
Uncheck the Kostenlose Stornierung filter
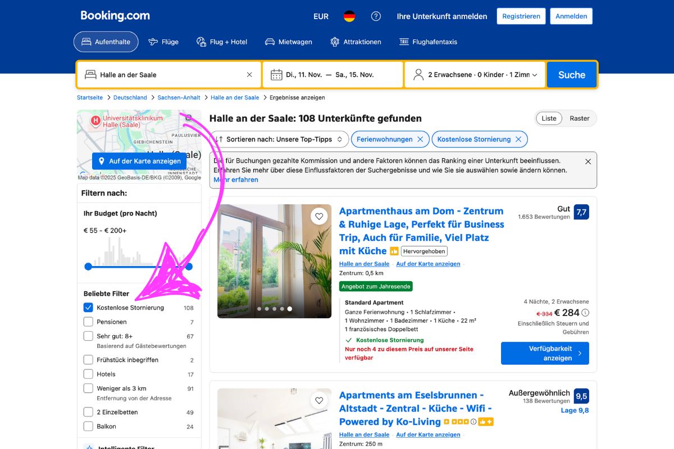tap(88, 308)
